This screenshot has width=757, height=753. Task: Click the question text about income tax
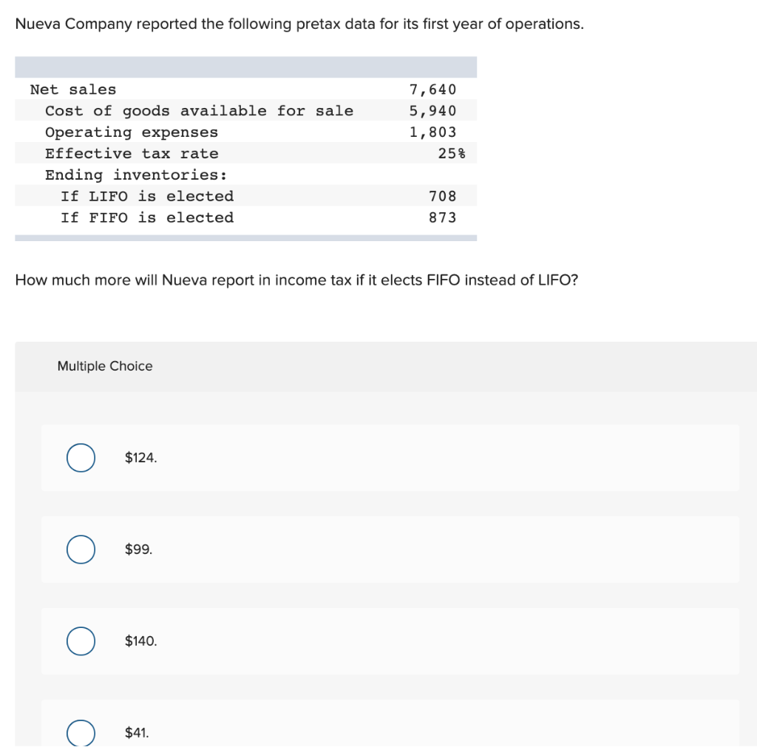tap(296, 280)
